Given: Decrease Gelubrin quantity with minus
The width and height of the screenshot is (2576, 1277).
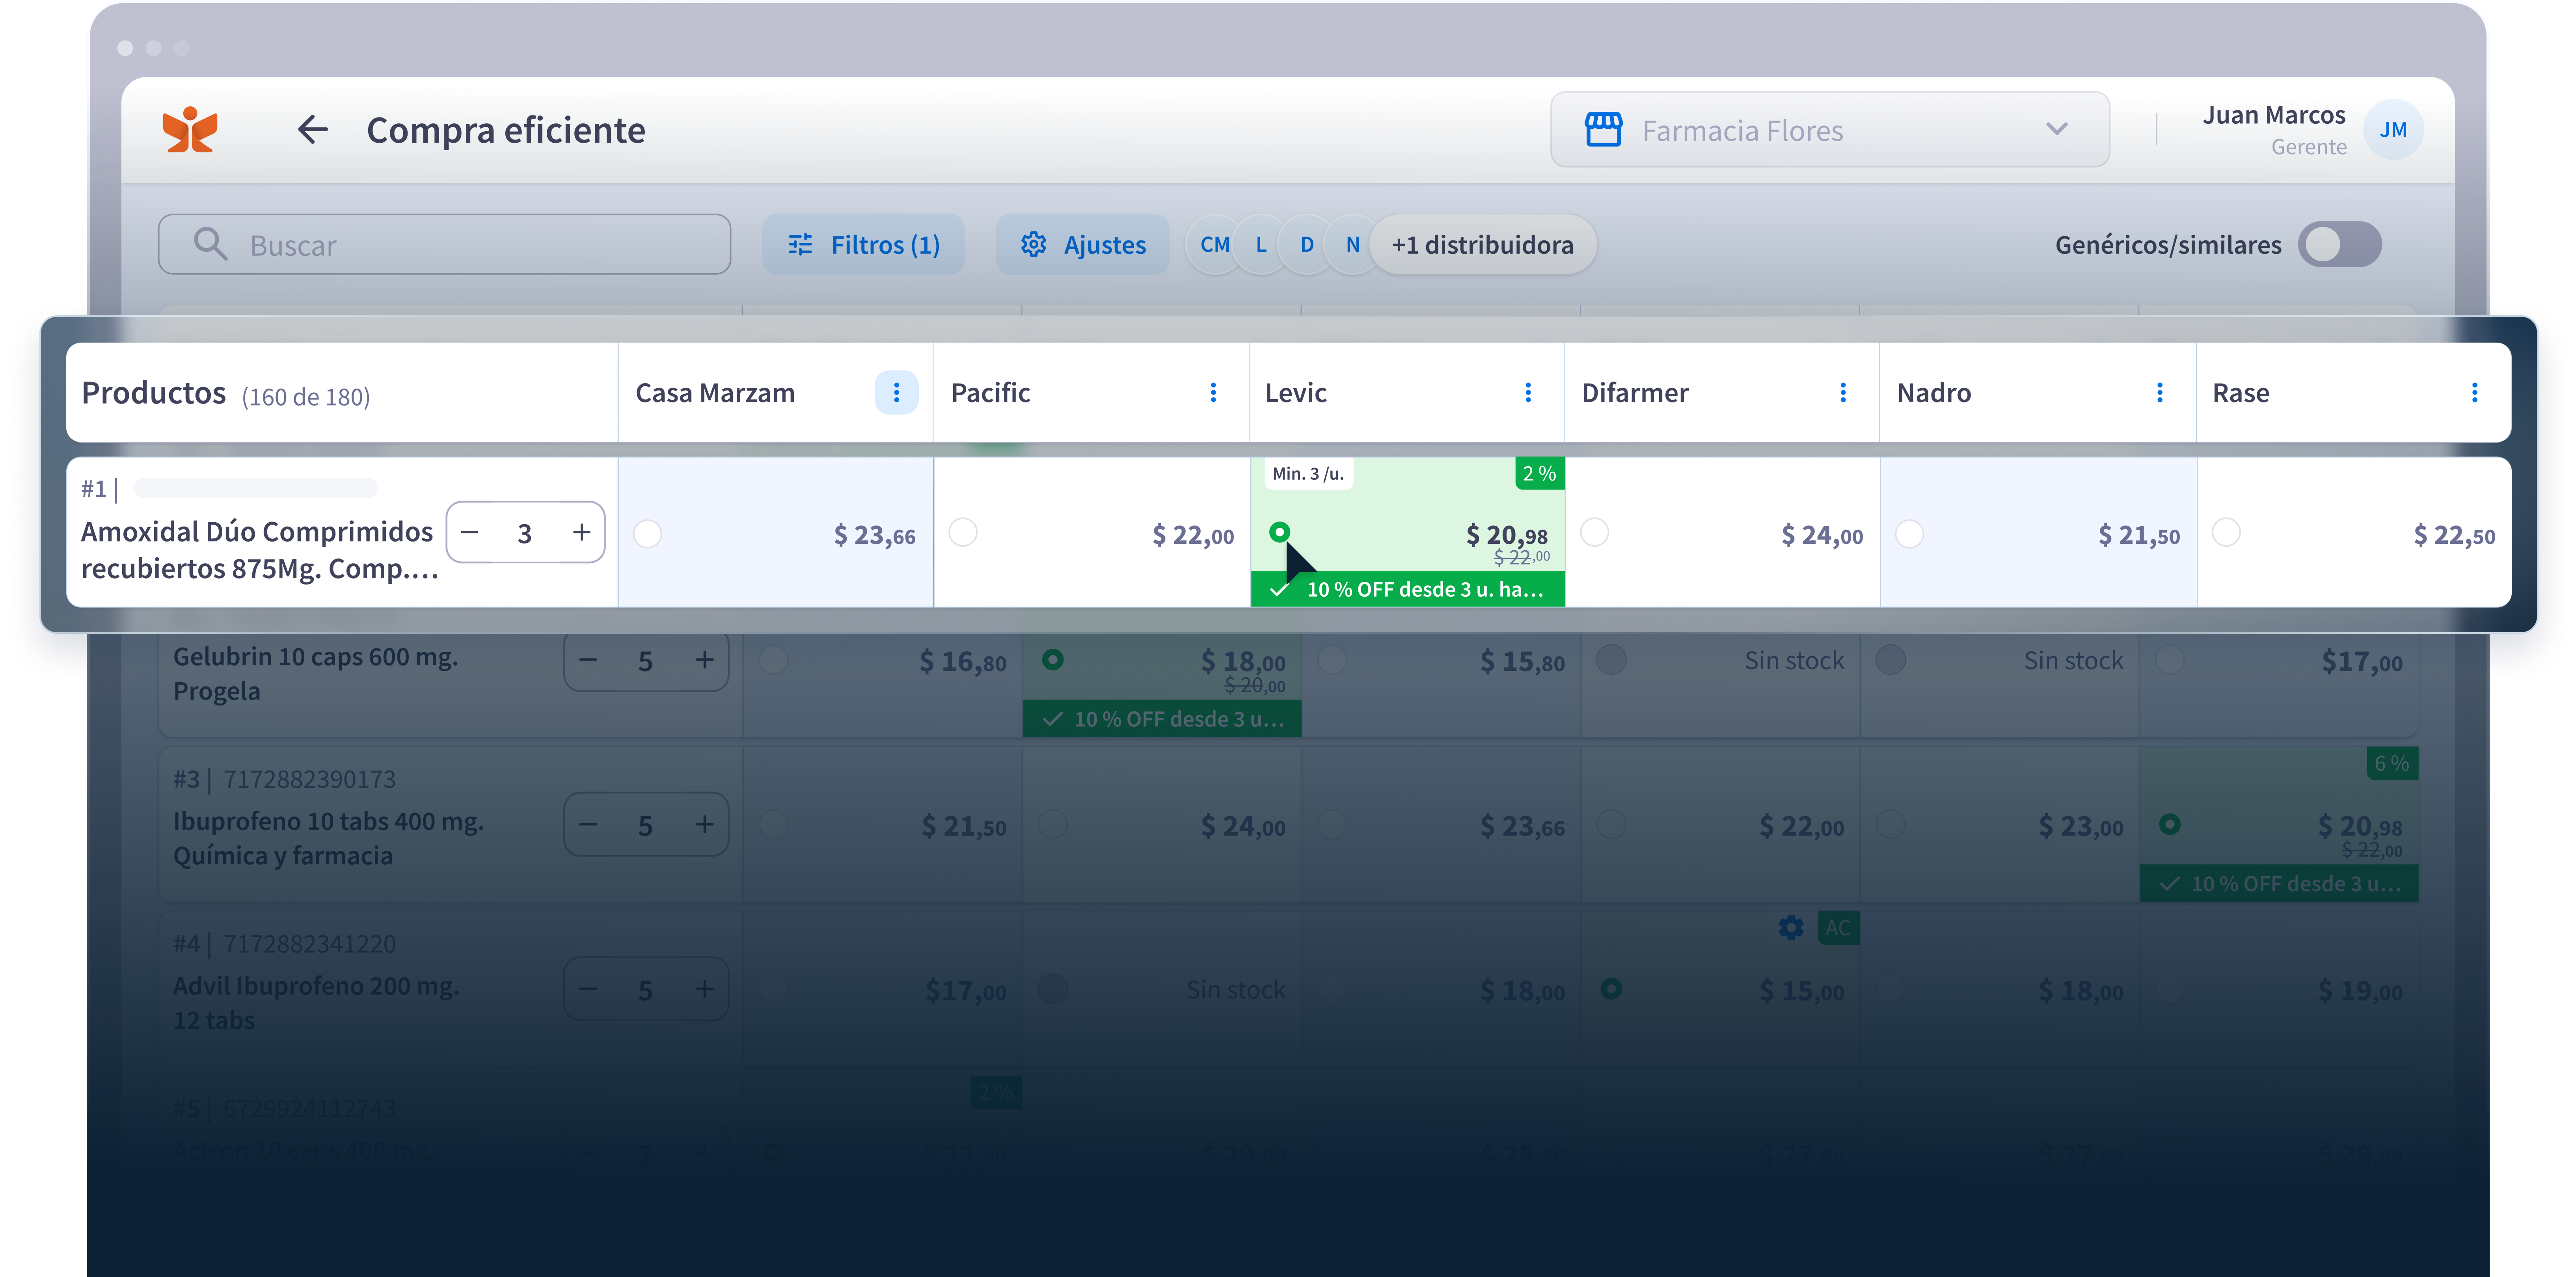Looking at the screenshot, I should (588, 660).
